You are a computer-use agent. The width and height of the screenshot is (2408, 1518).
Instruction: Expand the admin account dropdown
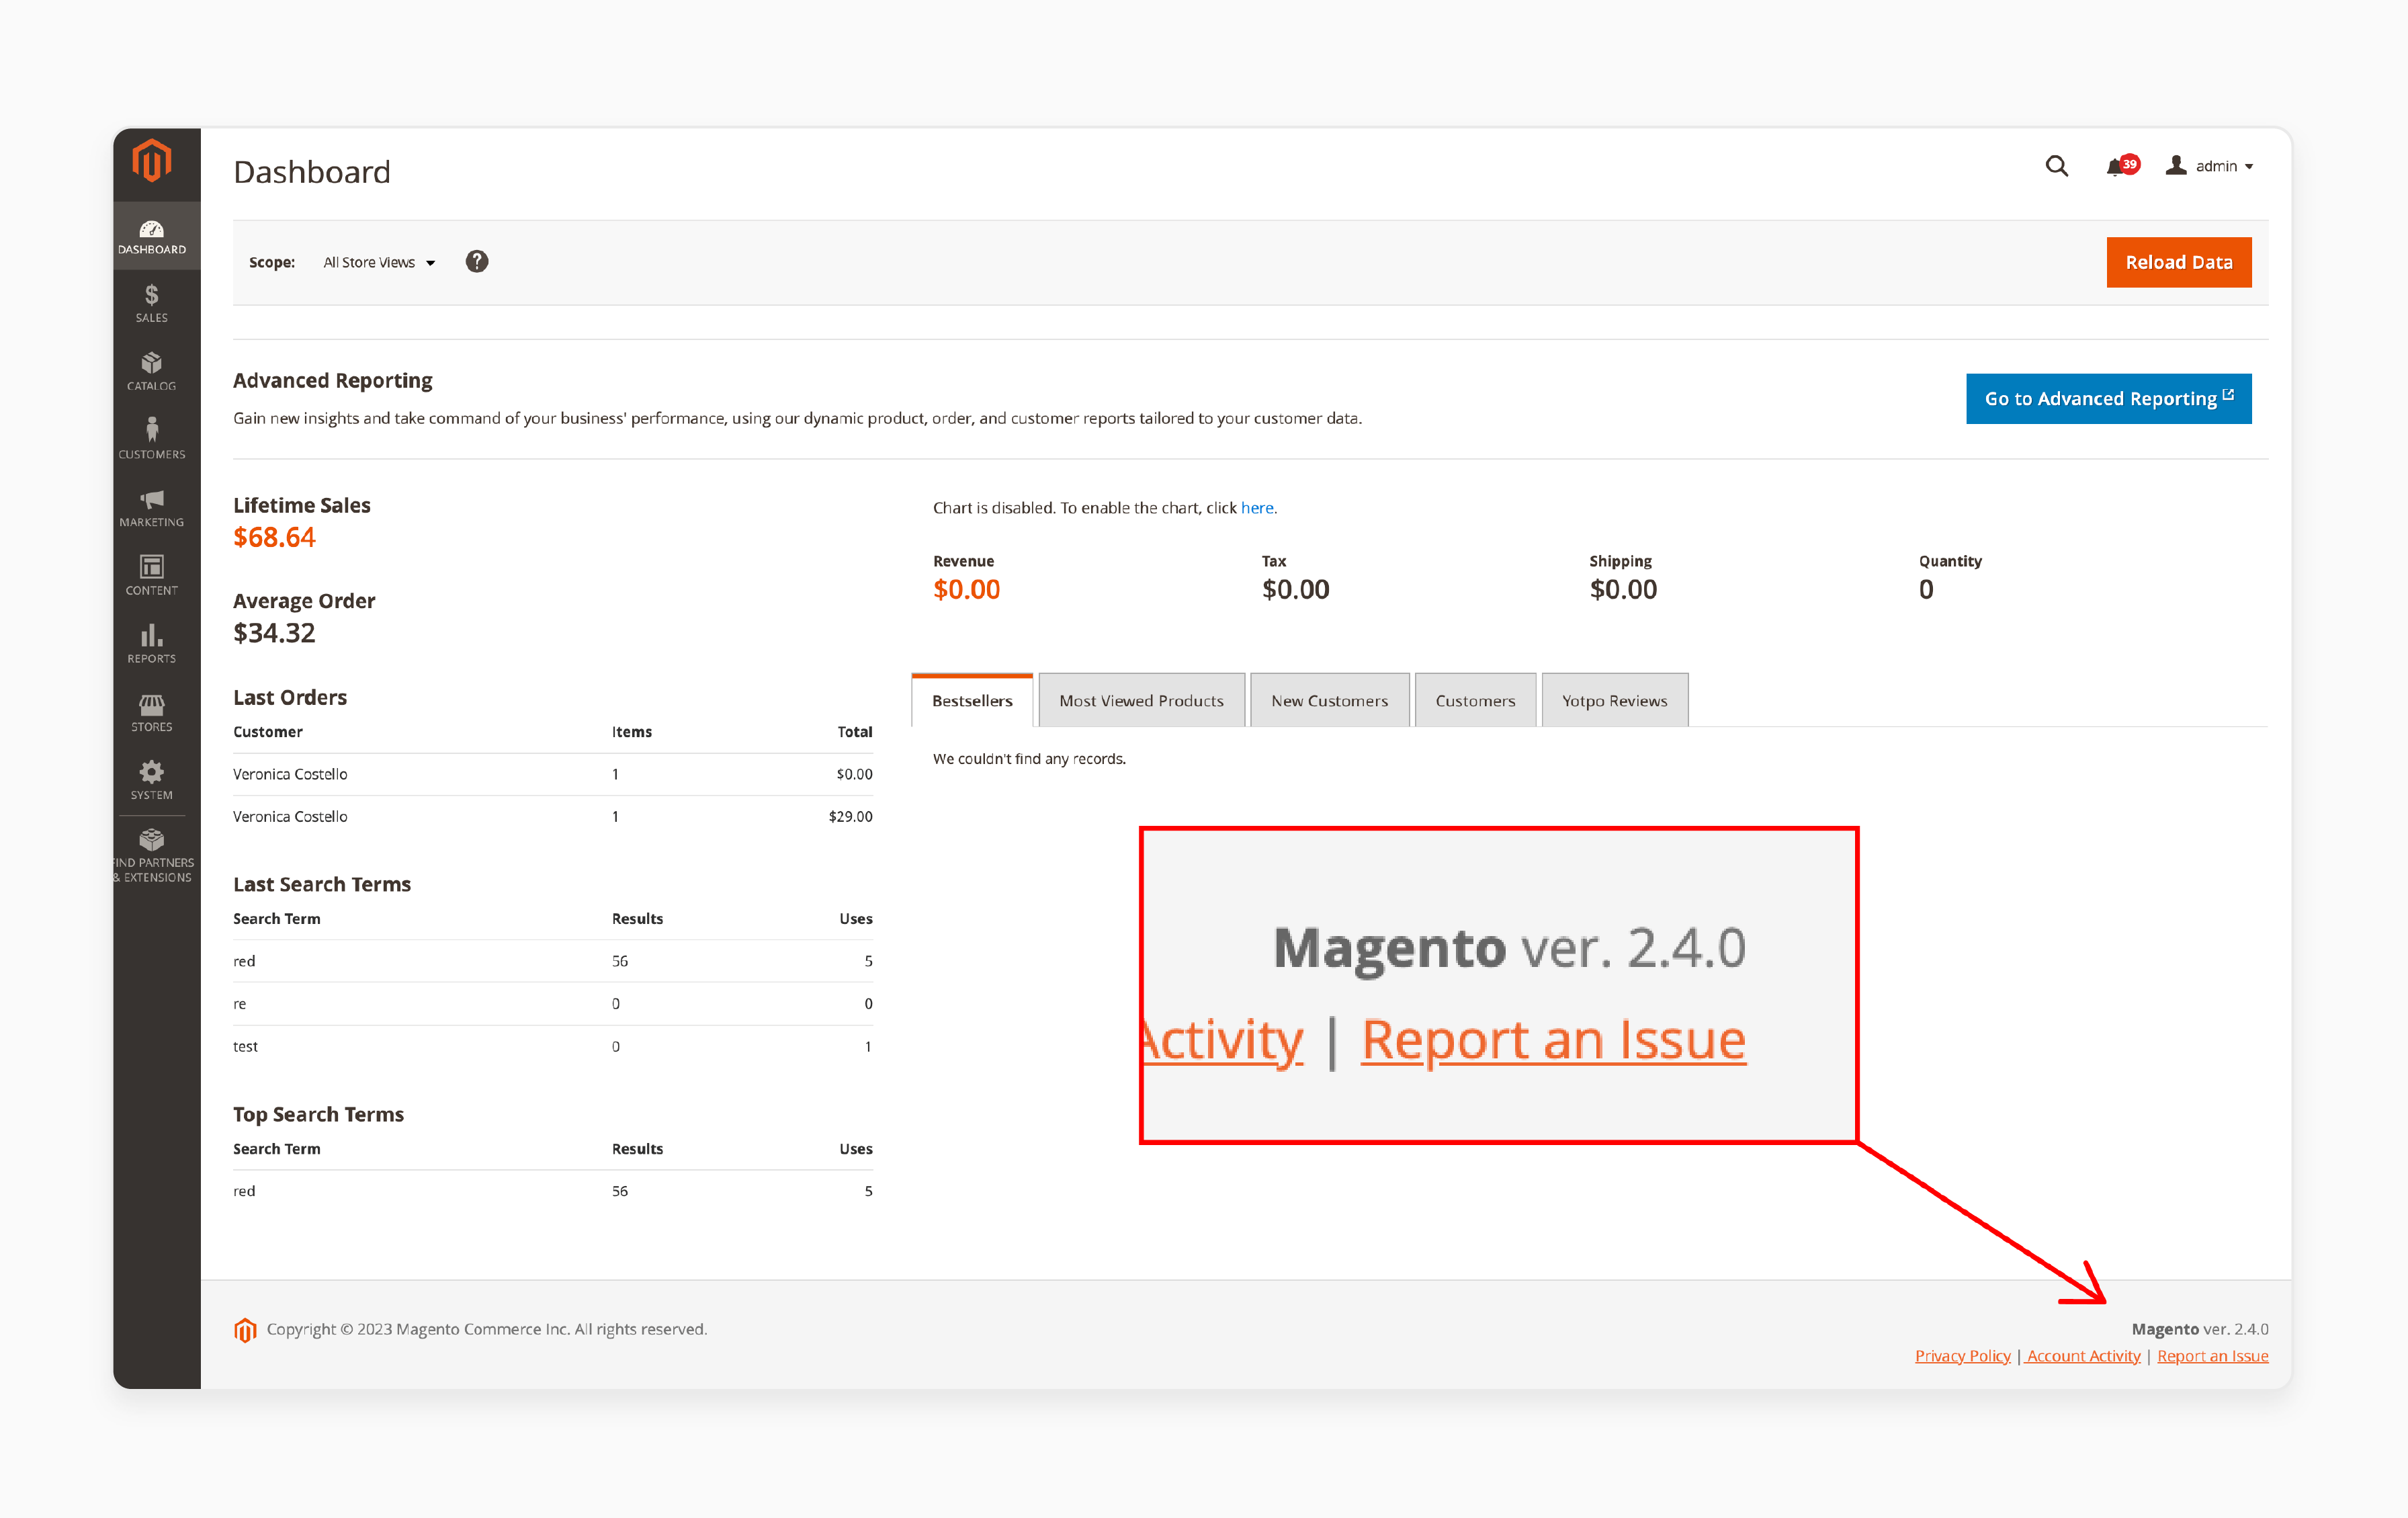tap(2210, 167)
